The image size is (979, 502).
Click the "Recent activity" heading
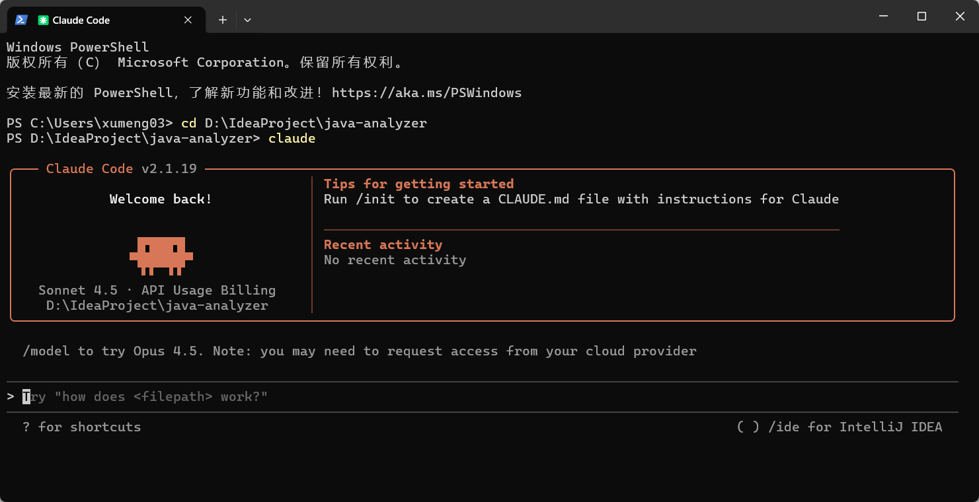(x=383, y=244)
